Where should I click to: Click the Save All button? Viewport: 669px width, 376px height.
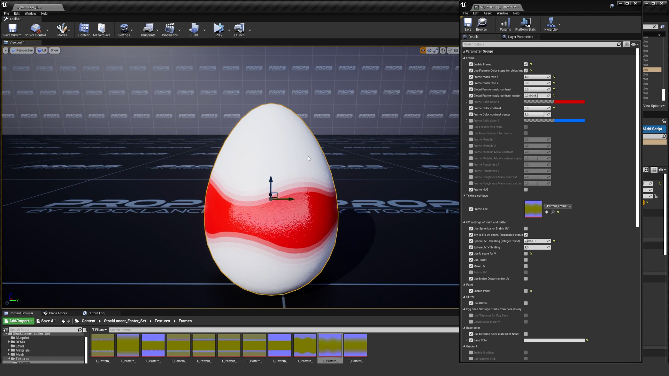[46, 321]
